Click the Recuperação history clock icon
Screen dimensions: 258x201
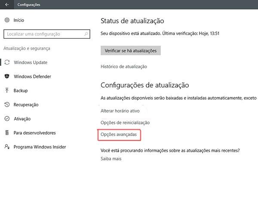[x=7, y=105]
